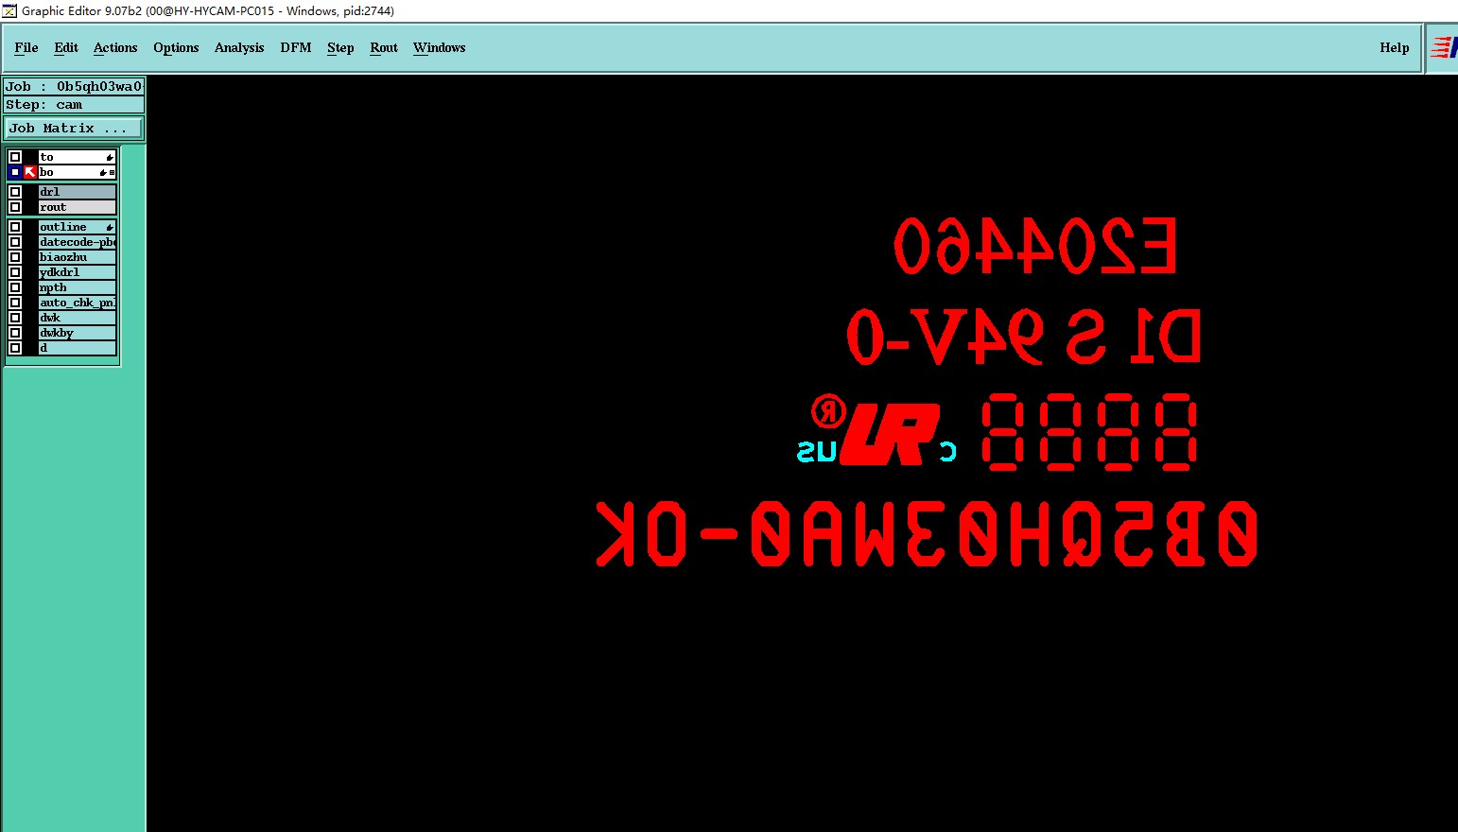The height and width of the screenshot is (832, 1458).
Task: Click the cyan 'us' mark near UL logo
Action: point(818,452)
